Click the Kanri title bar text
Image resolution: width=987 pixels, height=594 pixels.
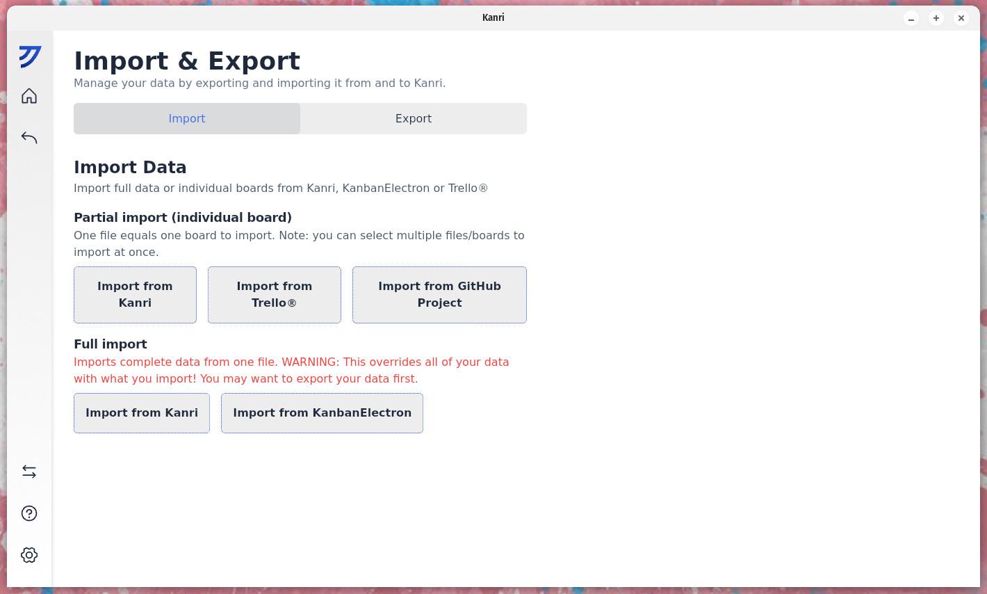[493, 17]
